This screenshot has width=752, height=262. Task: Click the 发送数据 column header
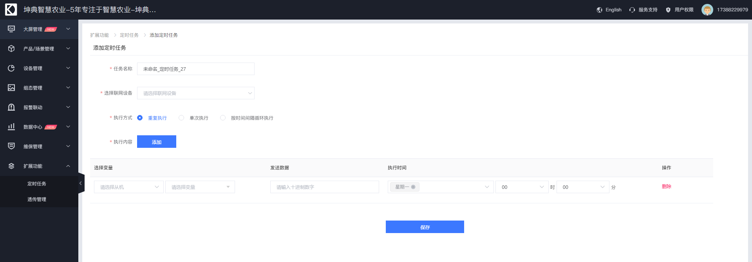(280, 168)
